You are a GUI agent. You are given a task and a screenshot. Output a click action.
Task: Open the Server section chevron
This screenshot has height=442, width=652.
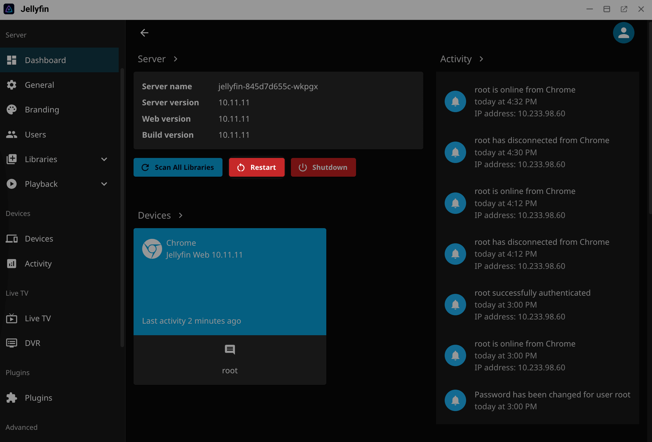(175, 59)
